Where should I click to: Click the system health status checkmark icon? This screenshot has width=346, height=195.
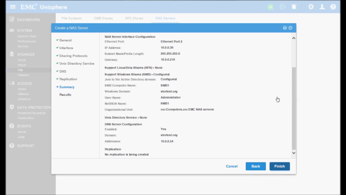pos(270,7)
